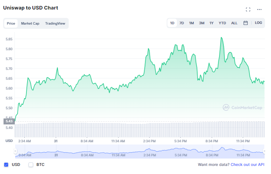
Task: Click the 5.85 y-axis label
Action: coord(9,39)
